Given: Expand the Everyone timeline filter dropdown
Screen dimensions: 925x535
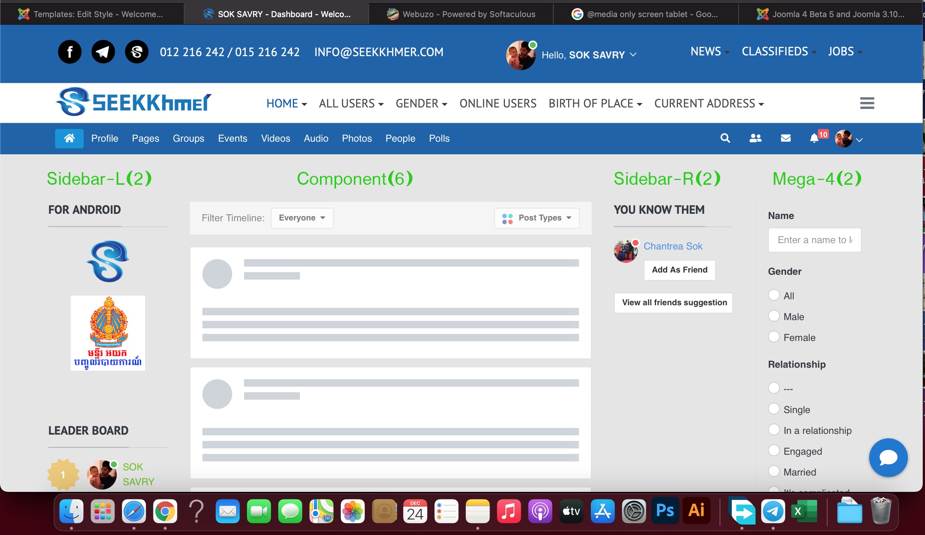Looking at the screenshot, I should point(302,218).
